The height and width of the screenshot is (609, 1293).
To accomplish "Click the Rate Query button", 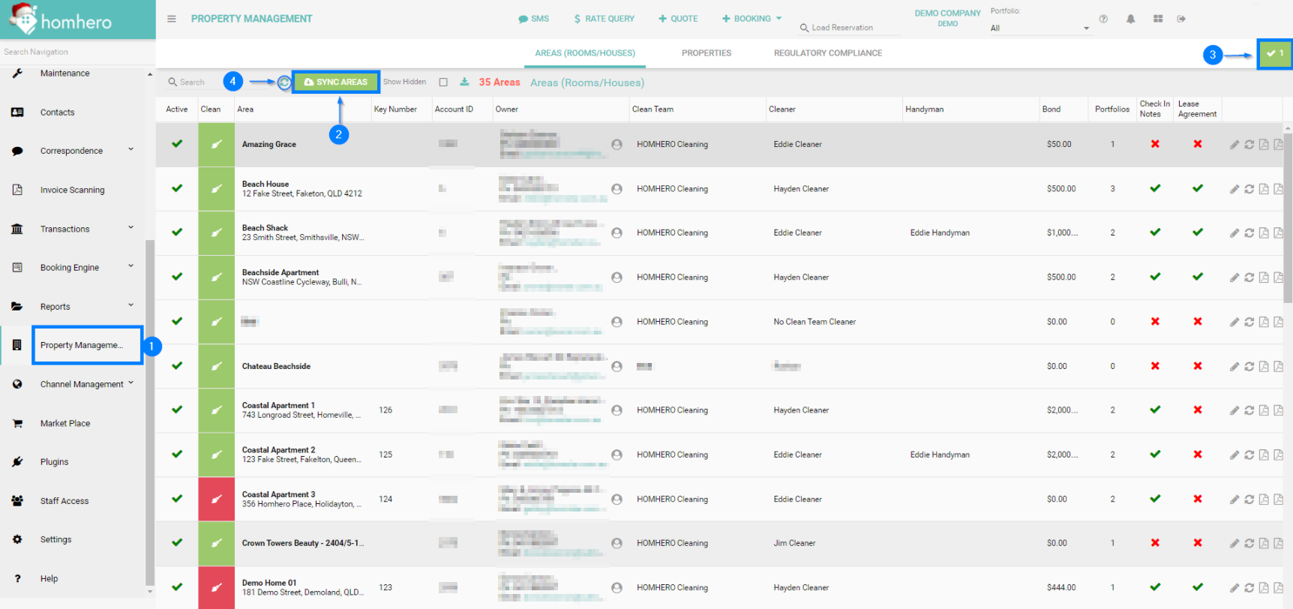I will click(x=604, y=19).
